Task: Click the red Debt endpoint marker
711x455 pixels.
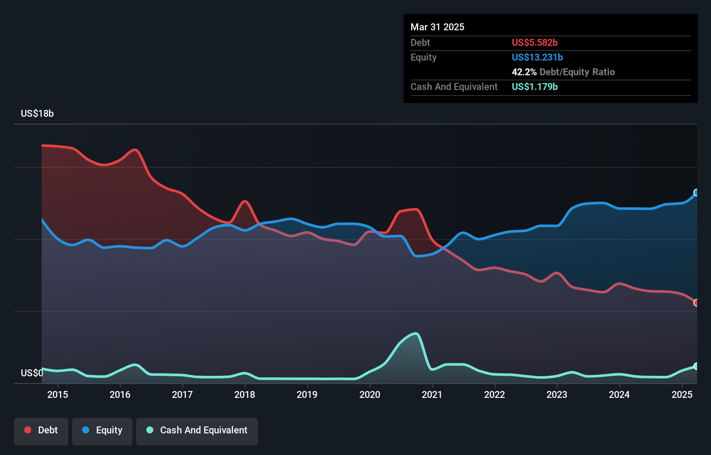Action: (x=696, y=303)
